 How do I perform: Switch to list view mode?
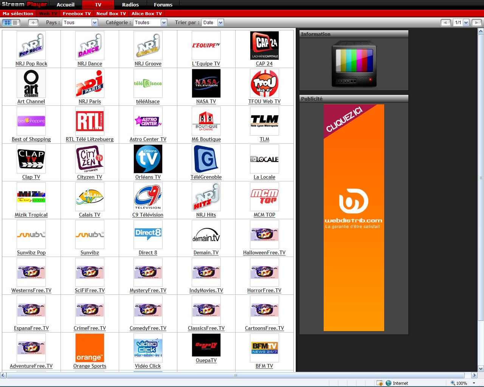tap(16, 23)
